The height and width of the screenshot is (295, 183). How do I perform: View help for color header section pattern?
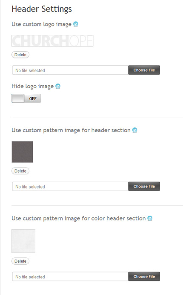click(x=150, y=218)
